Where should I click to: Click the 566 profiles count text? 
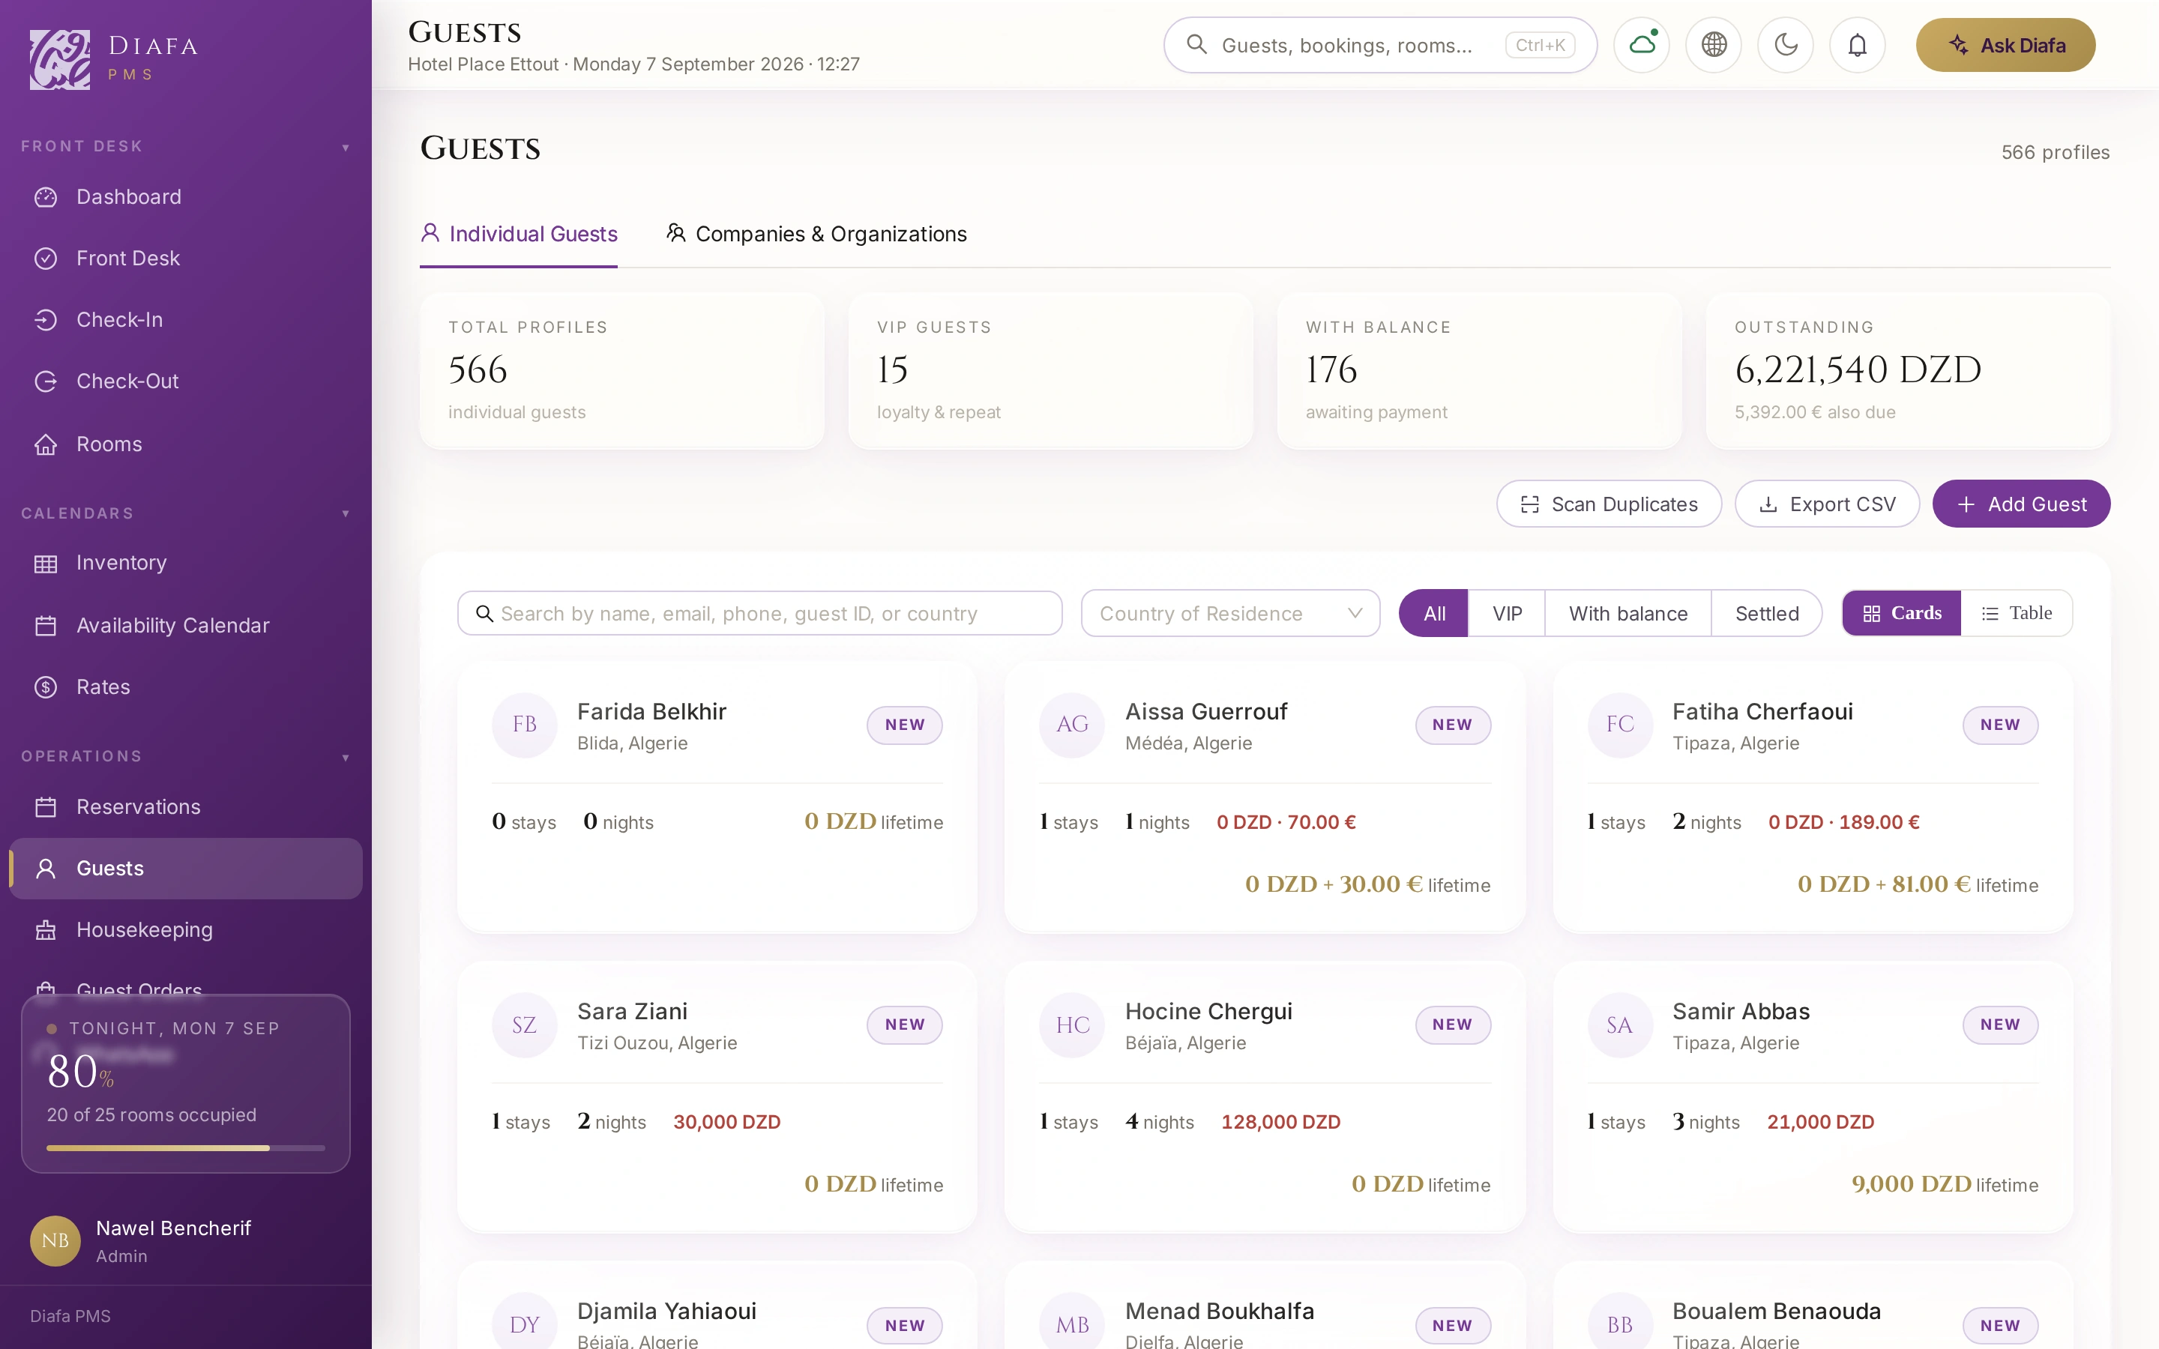[2055, 153]
